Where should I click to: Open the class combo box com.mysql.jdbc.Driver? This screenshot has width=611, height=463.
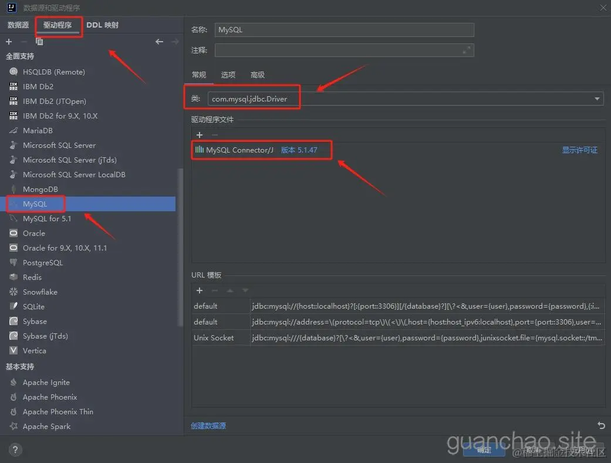coord(405,99)
